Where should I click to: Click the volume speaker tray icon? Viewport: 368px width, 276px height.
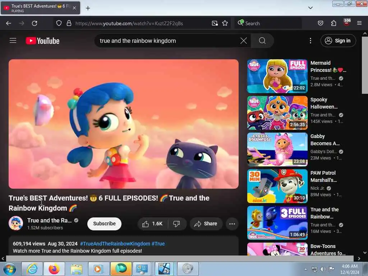pyautogui.click(x=323, y=269)
